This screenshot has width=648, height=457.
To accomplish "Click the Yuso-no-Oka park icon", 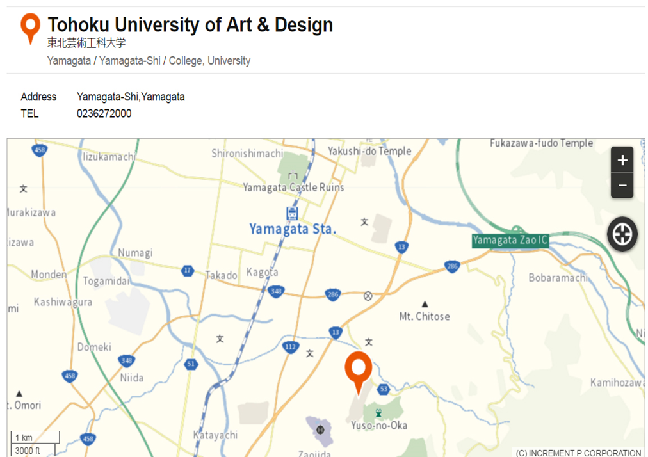I will (378, 413).
